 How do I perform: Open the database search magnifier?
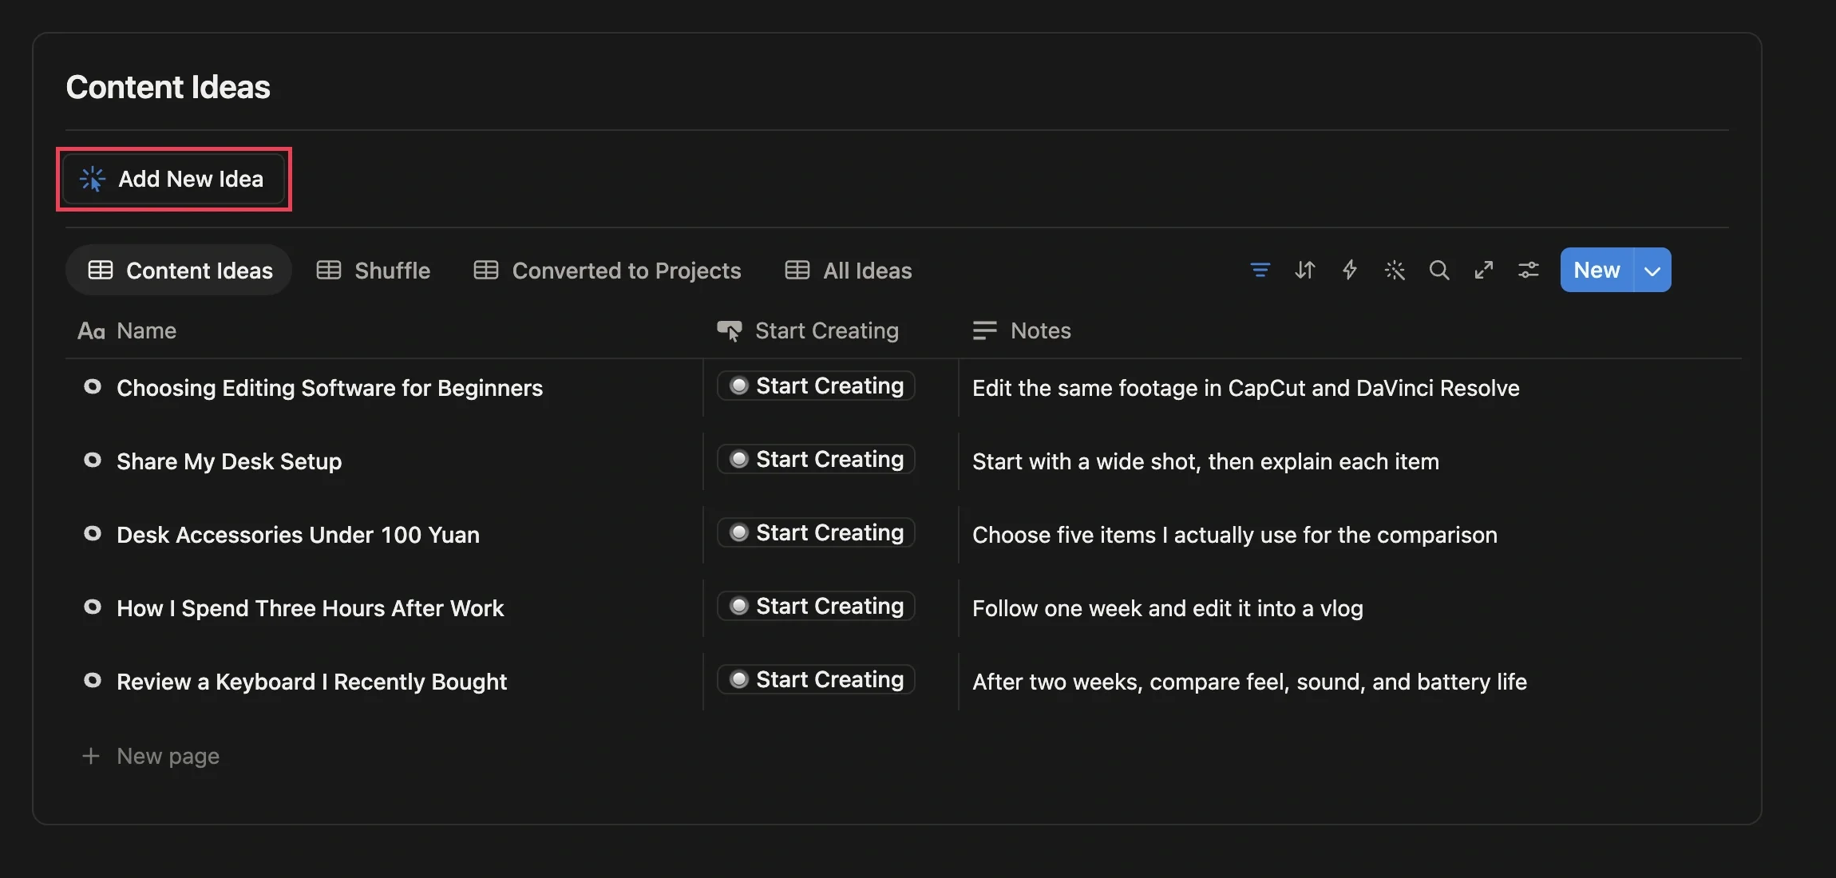(x=1438, y=271)
